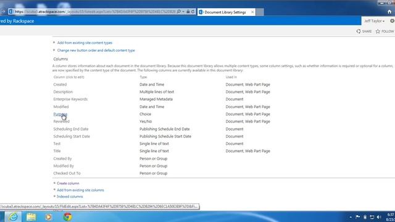Click the volume speaker tray icon
395x222 pixels.
click(379, 217)
